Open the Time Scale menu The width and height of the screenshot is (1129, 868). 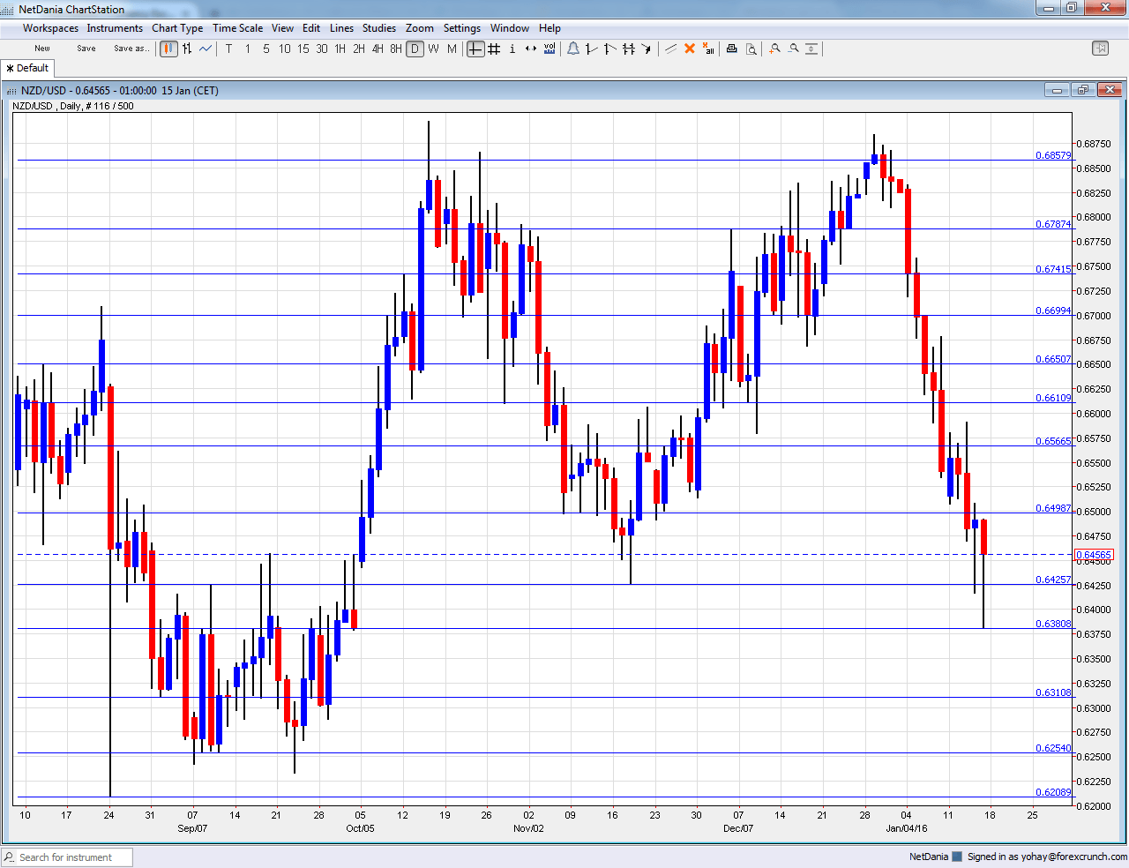(237, 28)
